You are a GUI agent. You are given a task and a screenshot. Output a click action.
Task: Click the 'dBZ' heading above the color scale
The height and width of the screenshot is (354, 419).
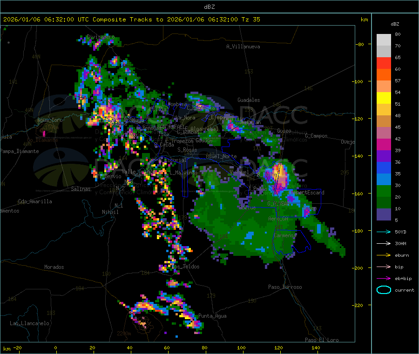click(395, 24)
